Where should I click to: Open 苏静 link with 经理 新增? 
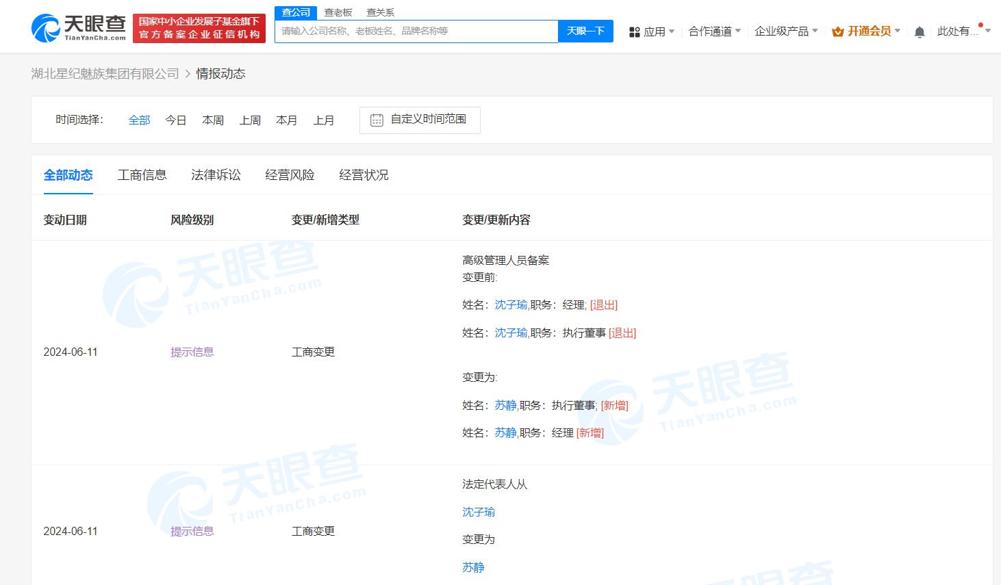coord(505,433)
